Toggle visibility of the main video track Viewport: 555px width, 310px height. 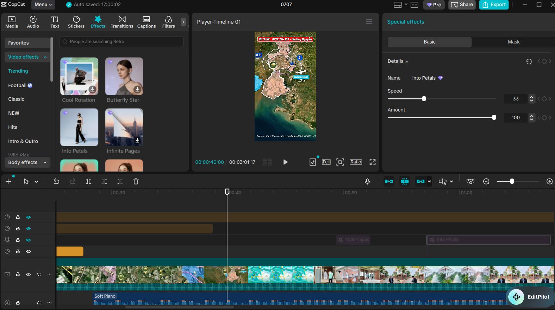pyautogui.click(x=29, y=274)
